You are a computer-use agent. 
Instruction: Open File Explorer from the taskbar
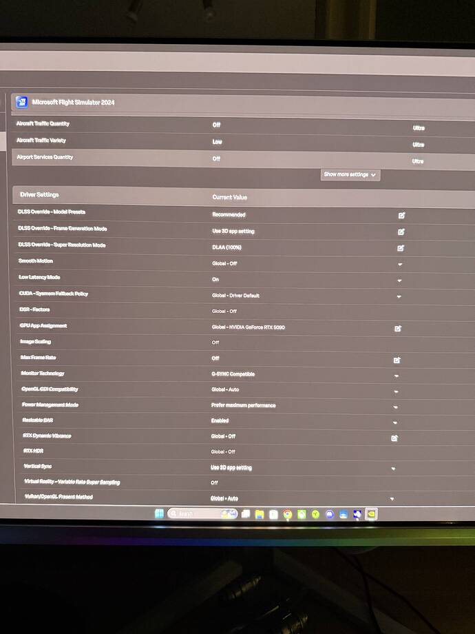pos(260,514)
